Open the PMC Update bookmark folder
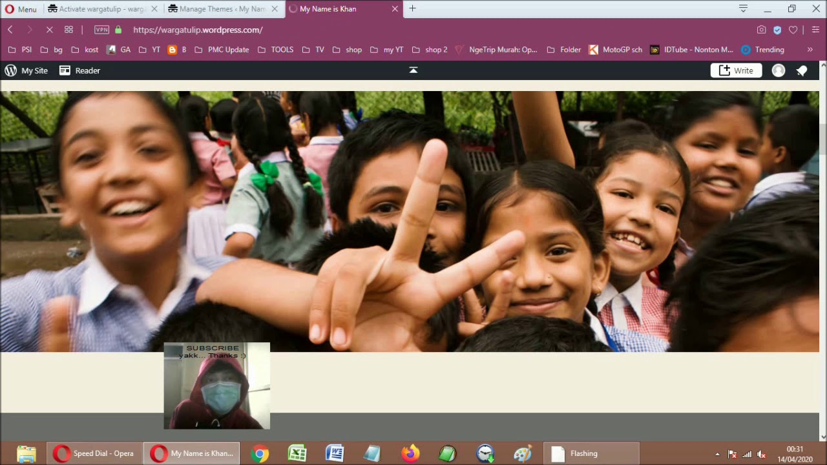The height and width of the screenshot is (465, 827). coord(222,50)
